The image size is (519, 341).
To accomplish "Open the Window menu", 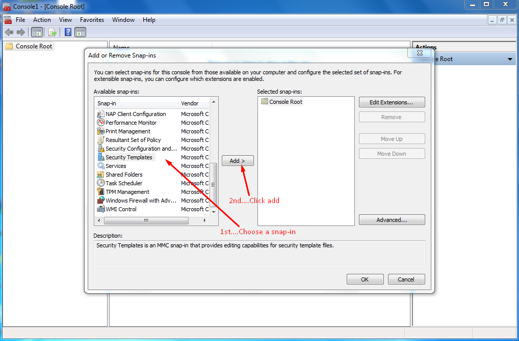I will point(123,20).
